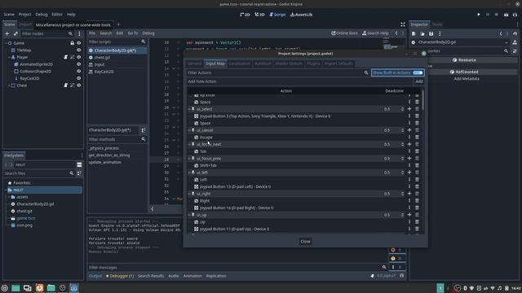The width and height of the screenshot is (522, 293).
Task: Toggle visibility of the Player node
Action: tap(79, 57)
